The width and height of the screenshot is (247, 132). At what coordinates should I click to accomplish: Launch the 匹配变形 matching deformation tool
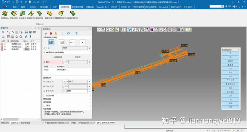point(14,15)
